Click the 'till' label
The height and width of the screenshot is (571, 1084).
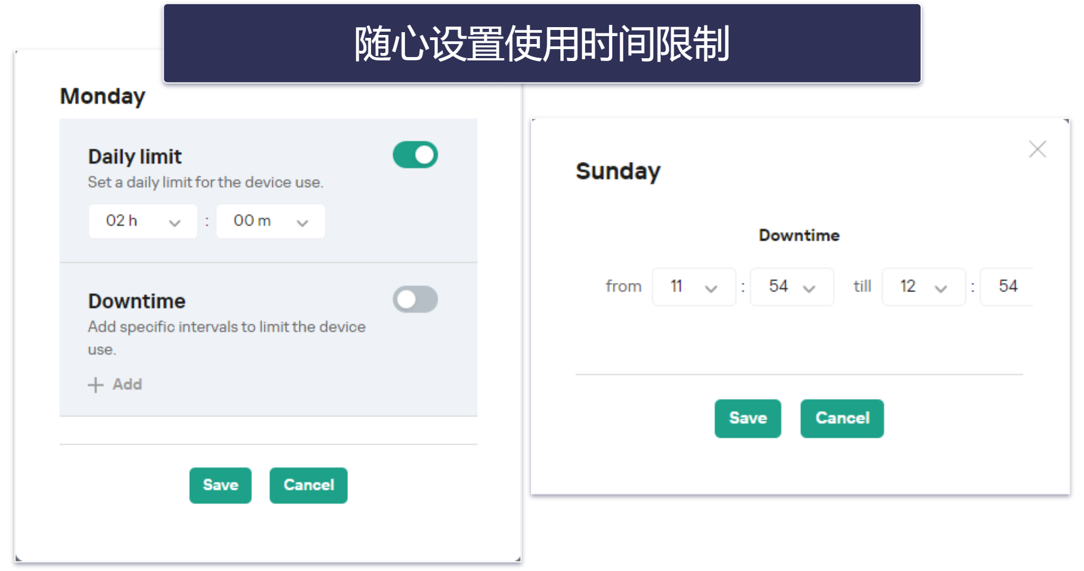[862, 286]
